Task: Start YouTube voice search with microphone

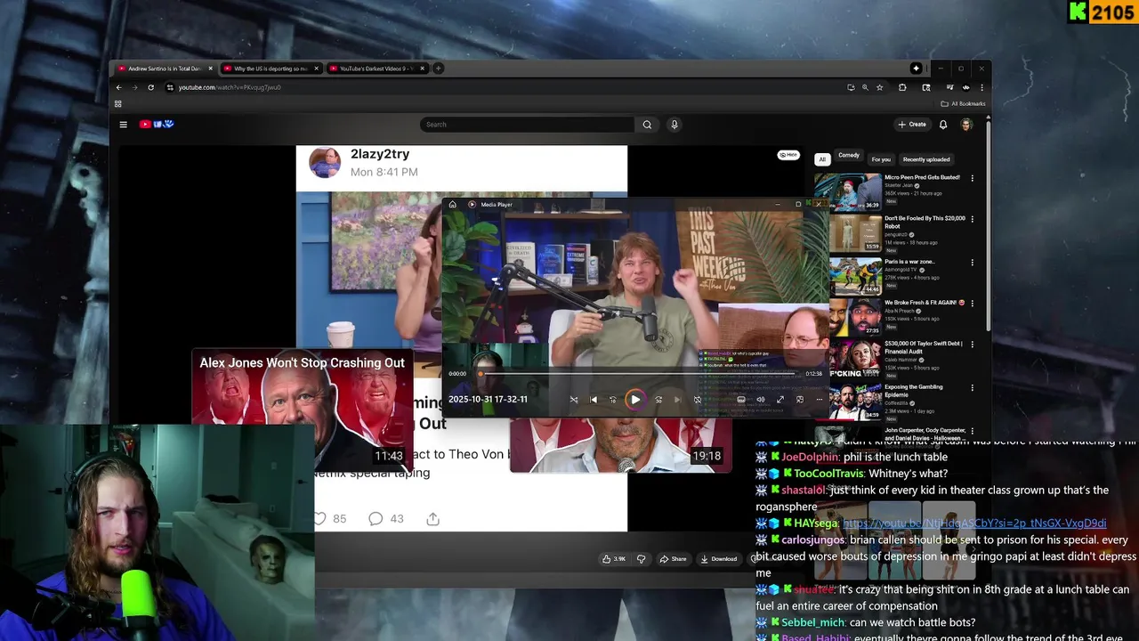Action: click(675, 125)
